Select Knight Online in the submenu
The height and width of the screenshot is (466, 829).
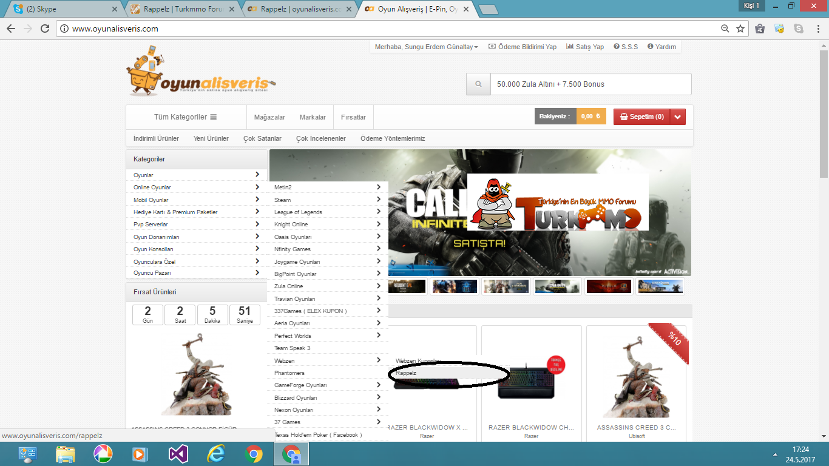pos(328,224)
